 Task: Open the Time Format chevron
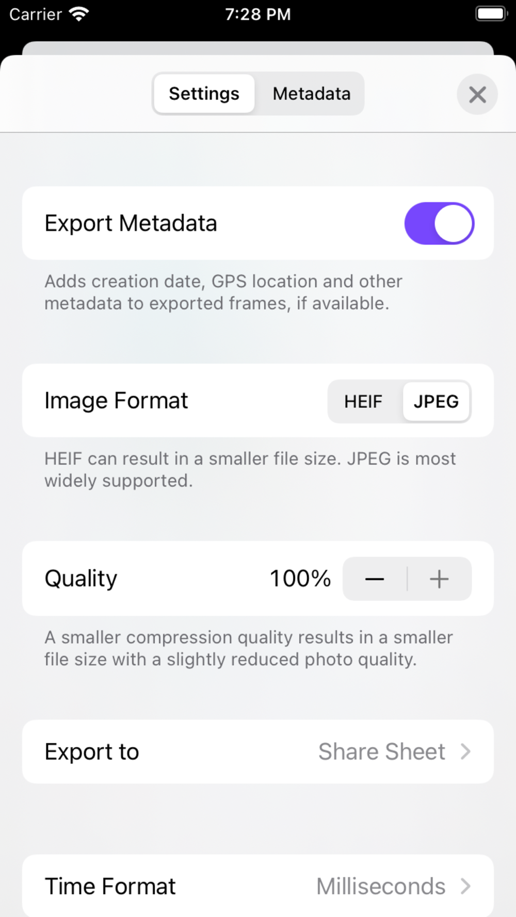(x=465, y=886)
